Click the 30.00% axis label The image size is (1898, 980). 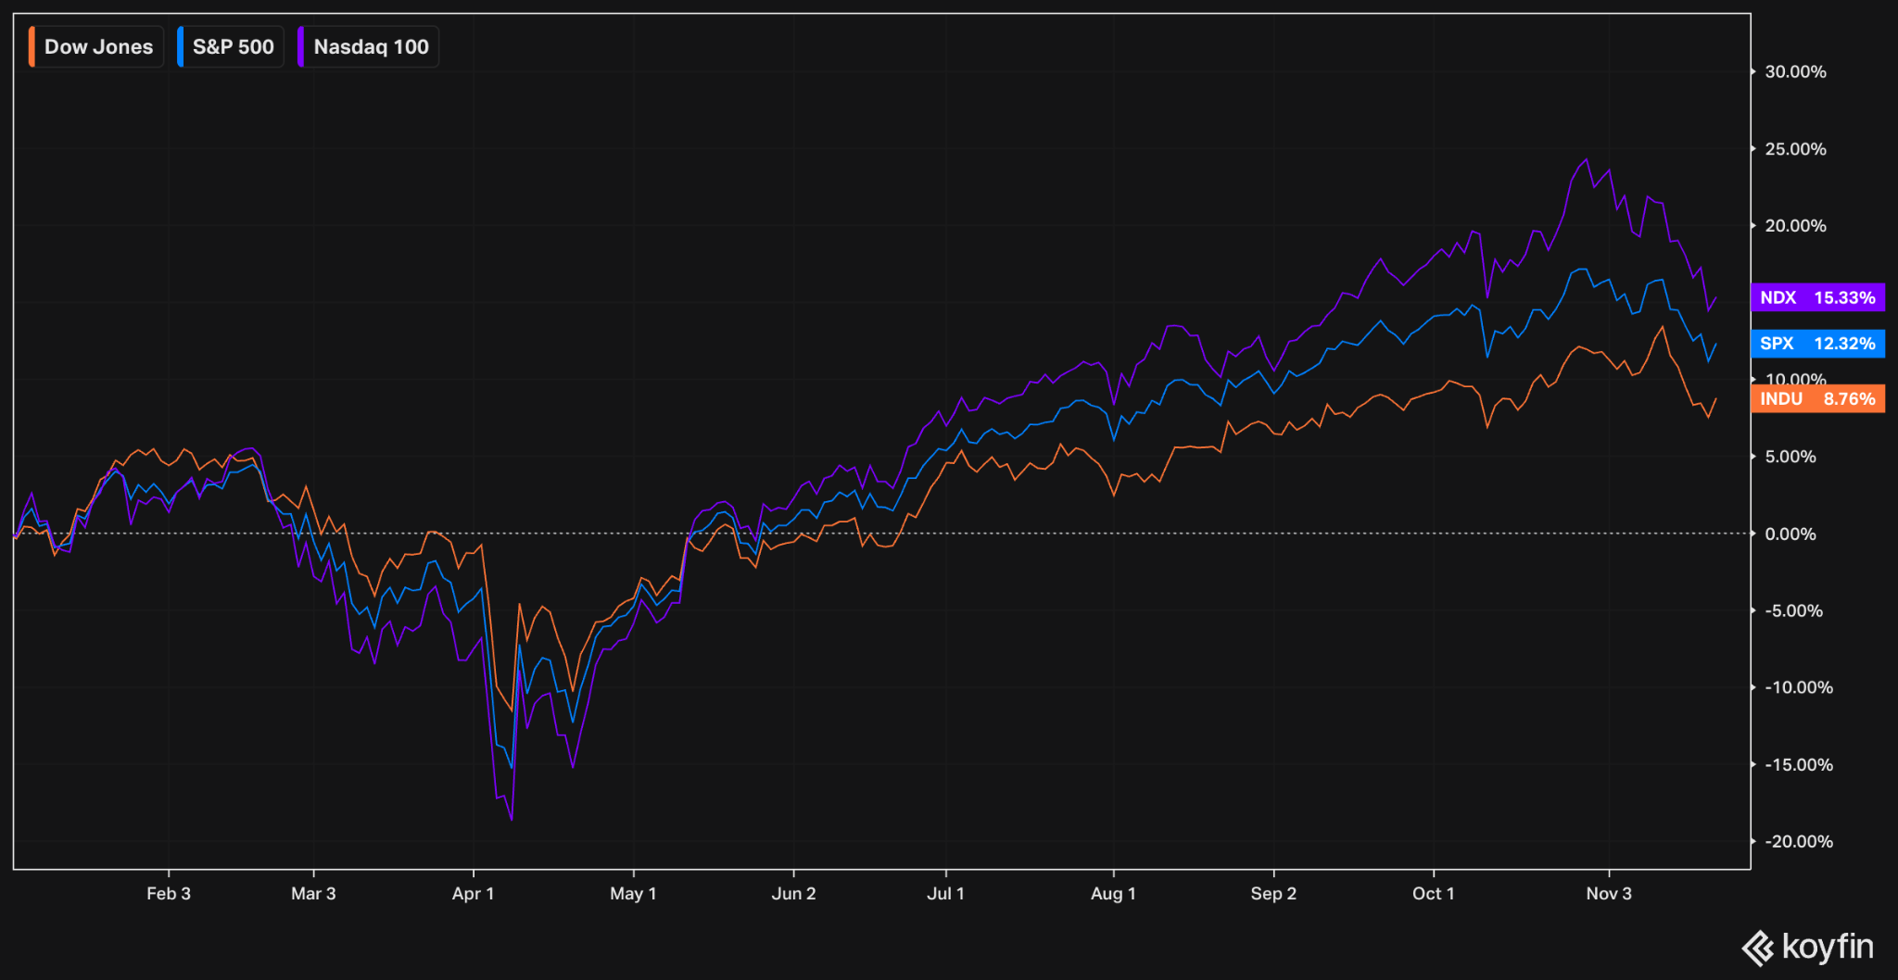[1795, 72]
